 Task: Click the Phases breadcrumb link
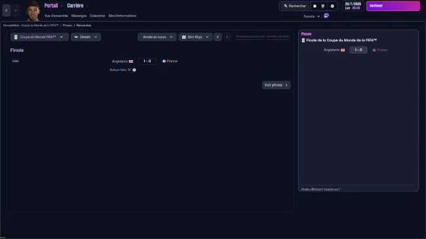68,26
